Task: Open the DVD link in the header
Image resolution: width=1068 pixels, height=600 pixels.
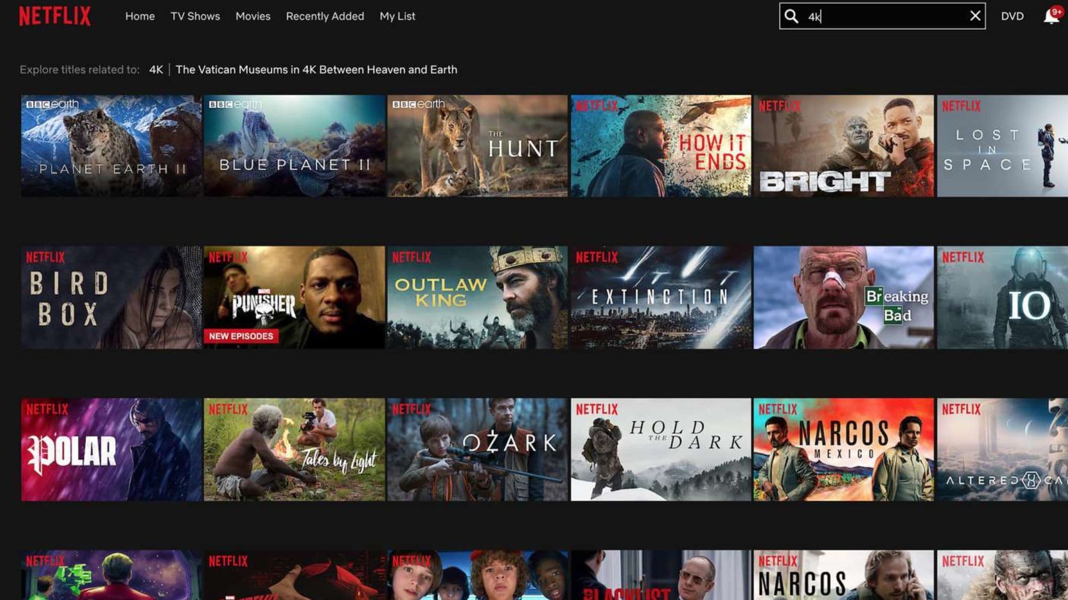Action: coord(1012,17)
